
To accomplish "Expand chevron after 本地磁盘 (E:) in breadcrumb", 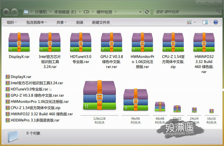I will [80, 12].
